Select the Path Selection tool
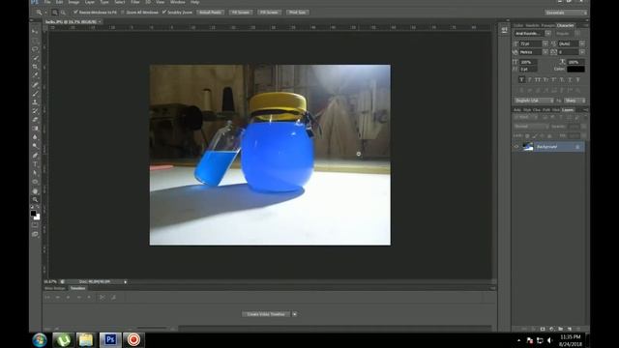The width and height of the screenshot is (619, 348). click(35, 173)
